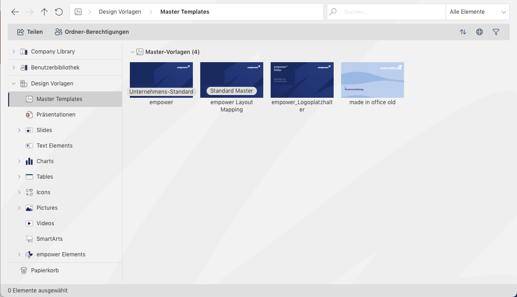Click the sort order arrows icon
This screenshot has width=517, height=297.
coord(463,32)
